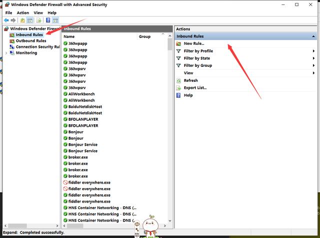Sort by the Group column header
Screen dimensions: 320x238
144,36
